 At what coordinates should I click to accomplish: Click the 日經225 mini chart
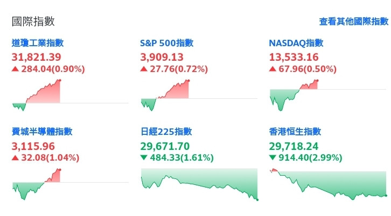[x=199, y=183]
